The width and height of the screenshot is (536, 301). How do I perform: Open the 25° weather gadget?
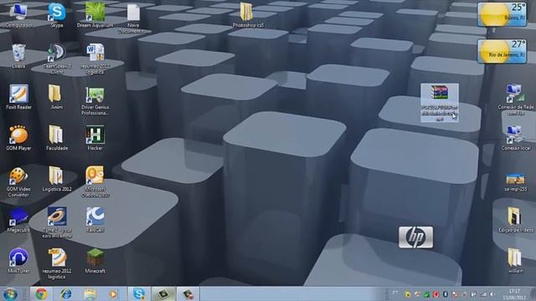pos(502,14)
